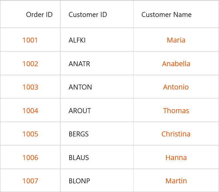Select the ANTON customer ID cell
This screenshot has width=219, height=192.
80,87
